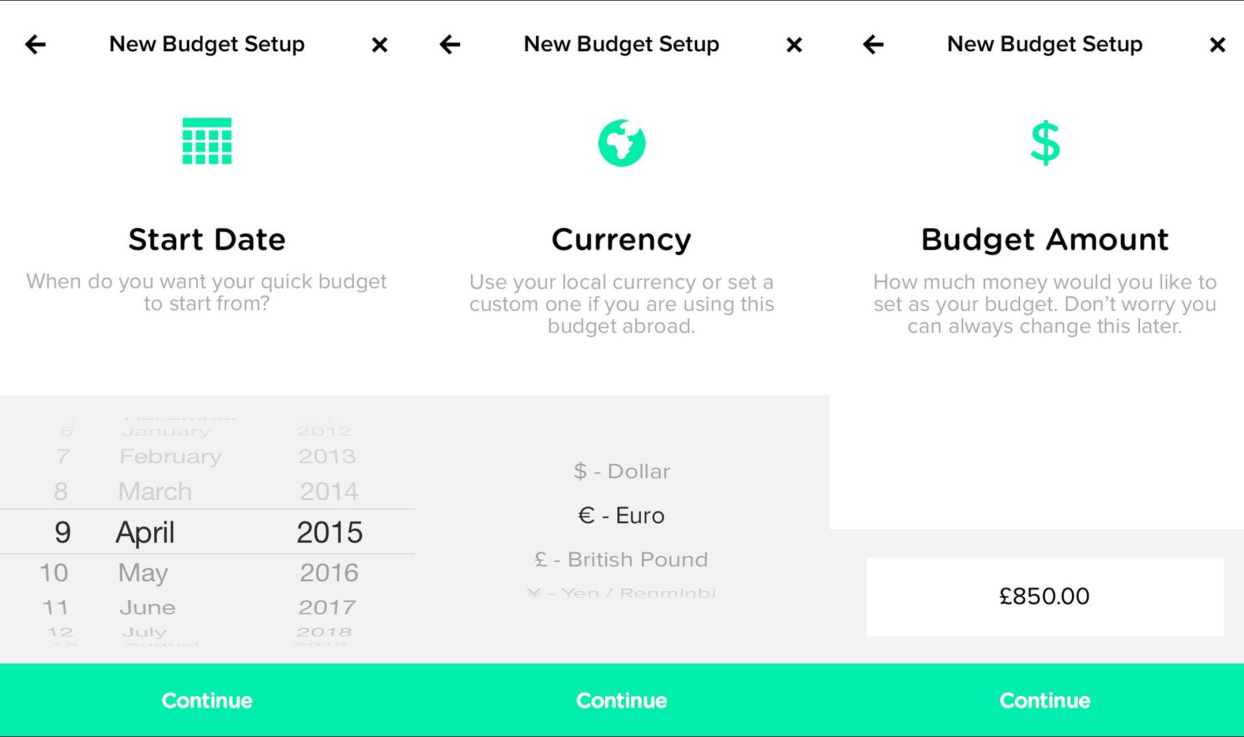Close the Start Date setup screen

(380, 45)
